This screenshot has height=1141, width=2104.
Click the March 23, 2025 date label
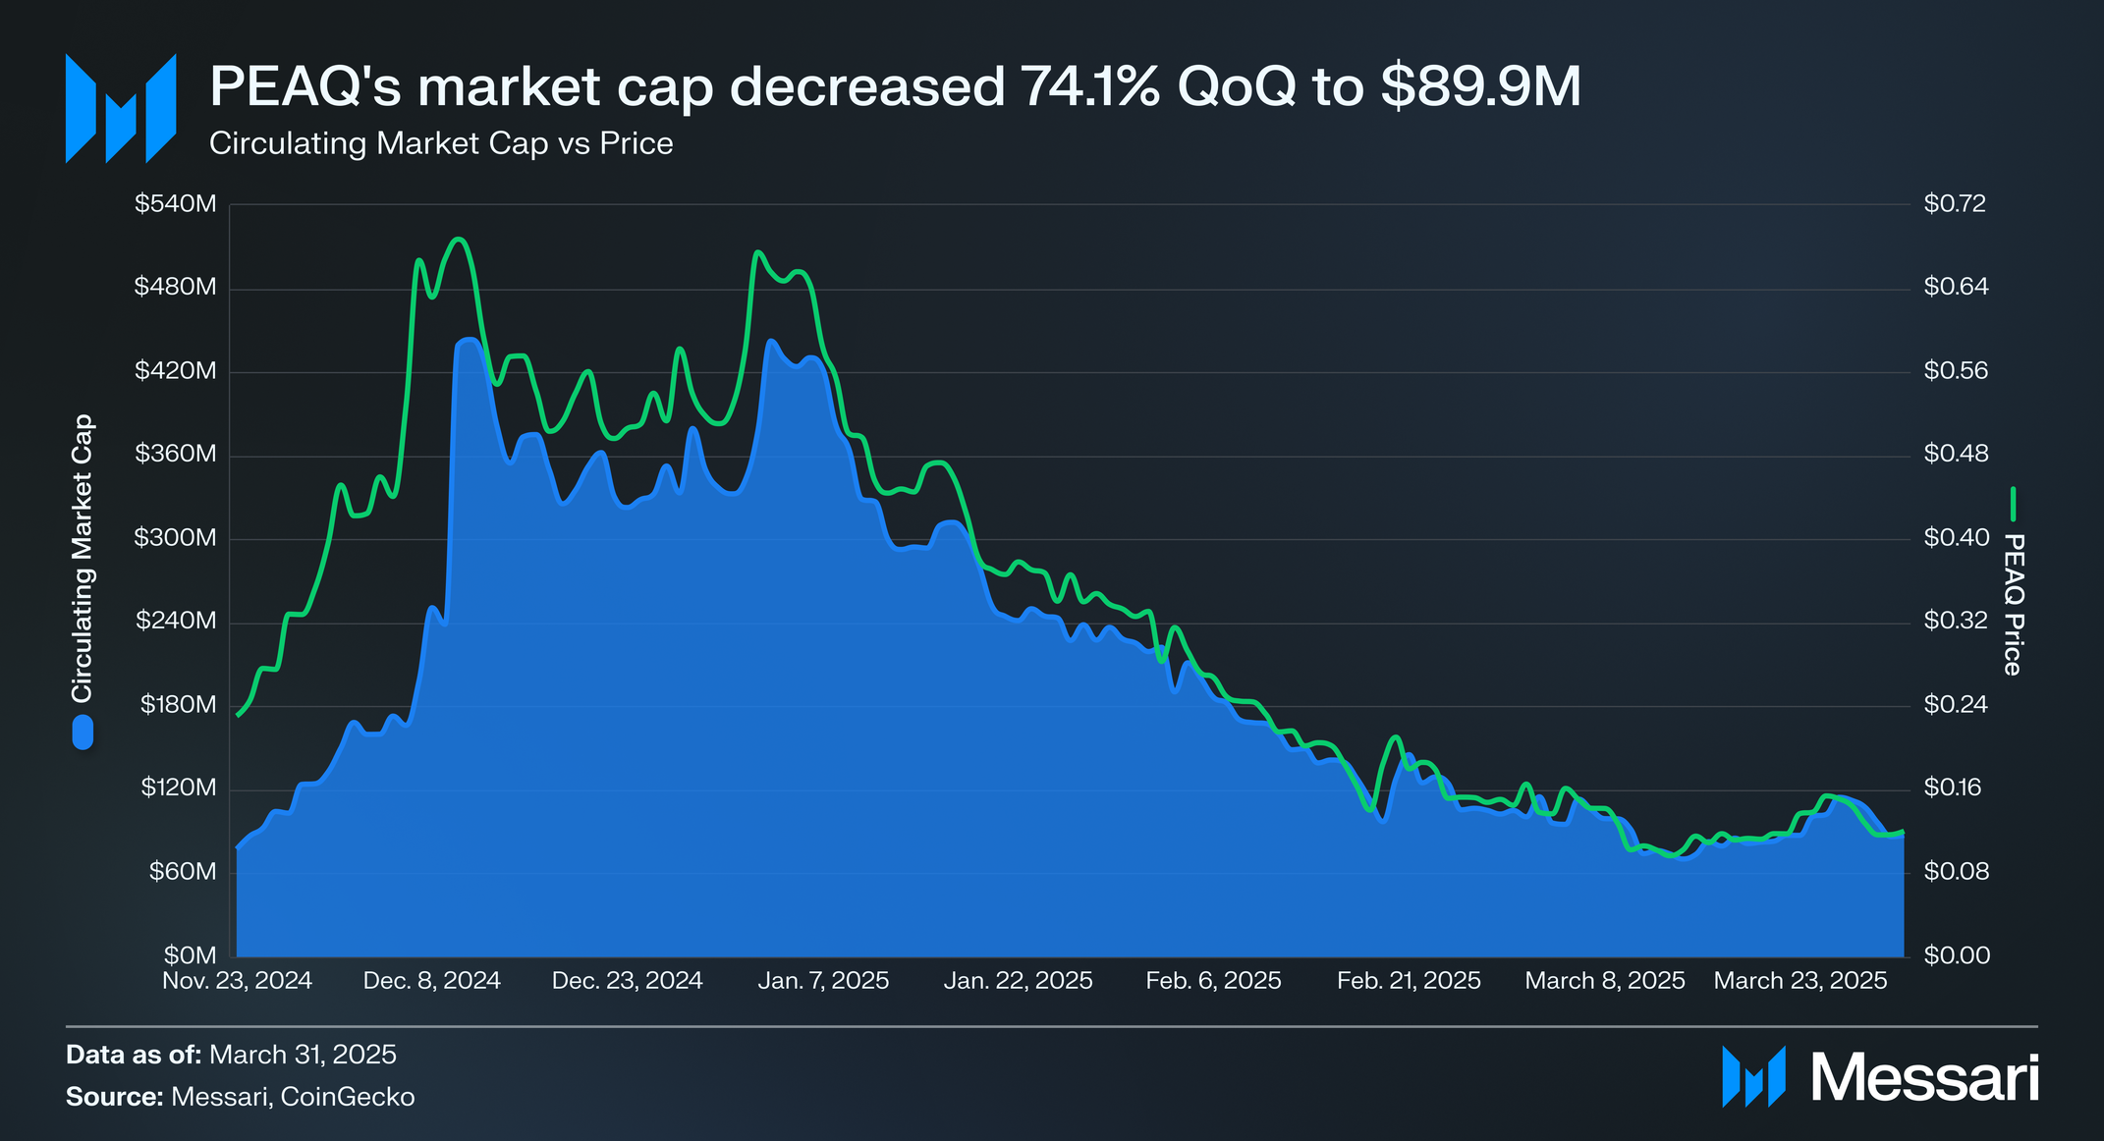point(1800,981)
